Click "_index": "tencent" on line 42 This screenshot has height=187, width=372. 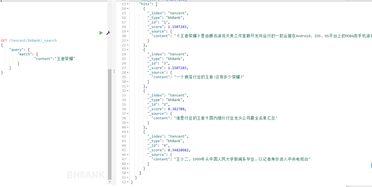click(168, 136)
